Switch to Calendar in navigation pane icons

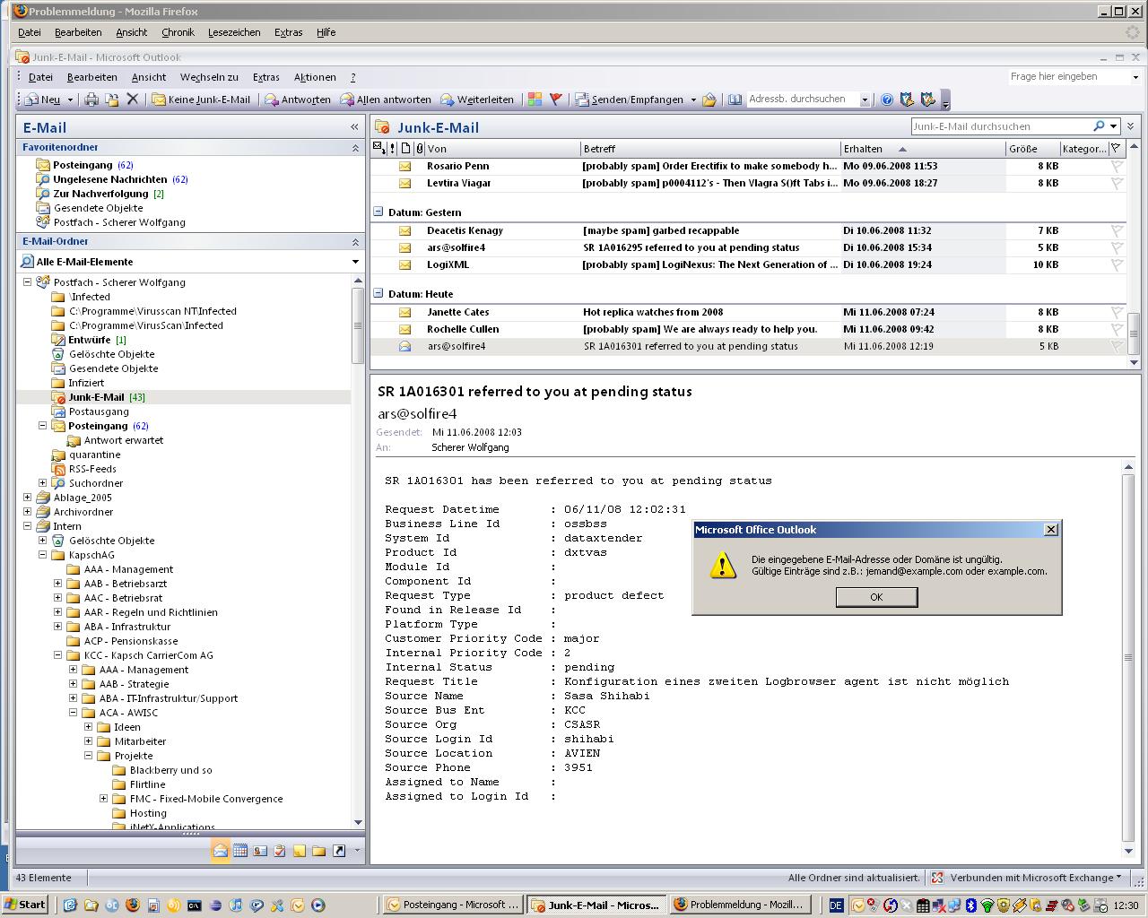(240, 851)
